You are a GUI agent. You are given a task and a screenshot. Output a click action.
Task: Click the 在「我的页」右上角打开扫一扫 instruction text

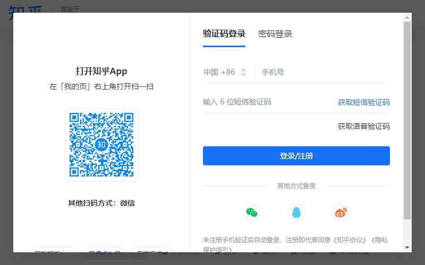point(101,86)
